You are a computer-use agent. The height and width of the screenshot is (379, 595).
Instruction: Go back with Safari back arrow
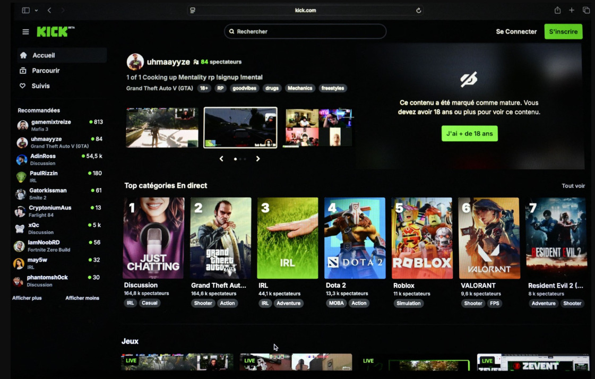click(49, 10)
